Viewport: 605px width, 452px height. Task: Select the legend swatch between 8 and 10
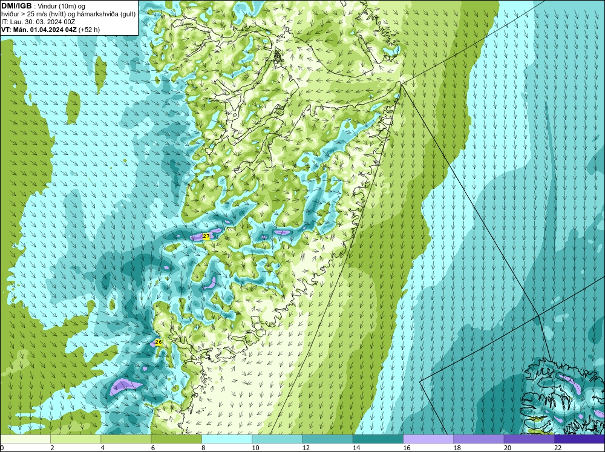coord(227,439)
